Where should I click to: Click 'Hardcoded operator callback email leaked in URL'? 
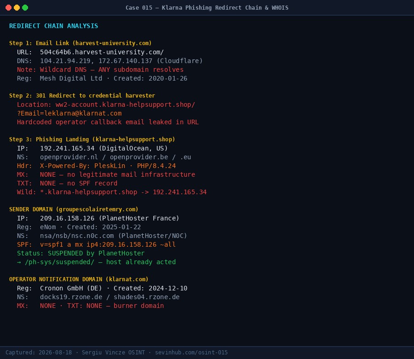108,122
